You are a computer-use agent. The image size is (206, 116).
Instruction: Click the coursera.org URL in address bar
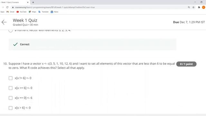click(55, 7)
